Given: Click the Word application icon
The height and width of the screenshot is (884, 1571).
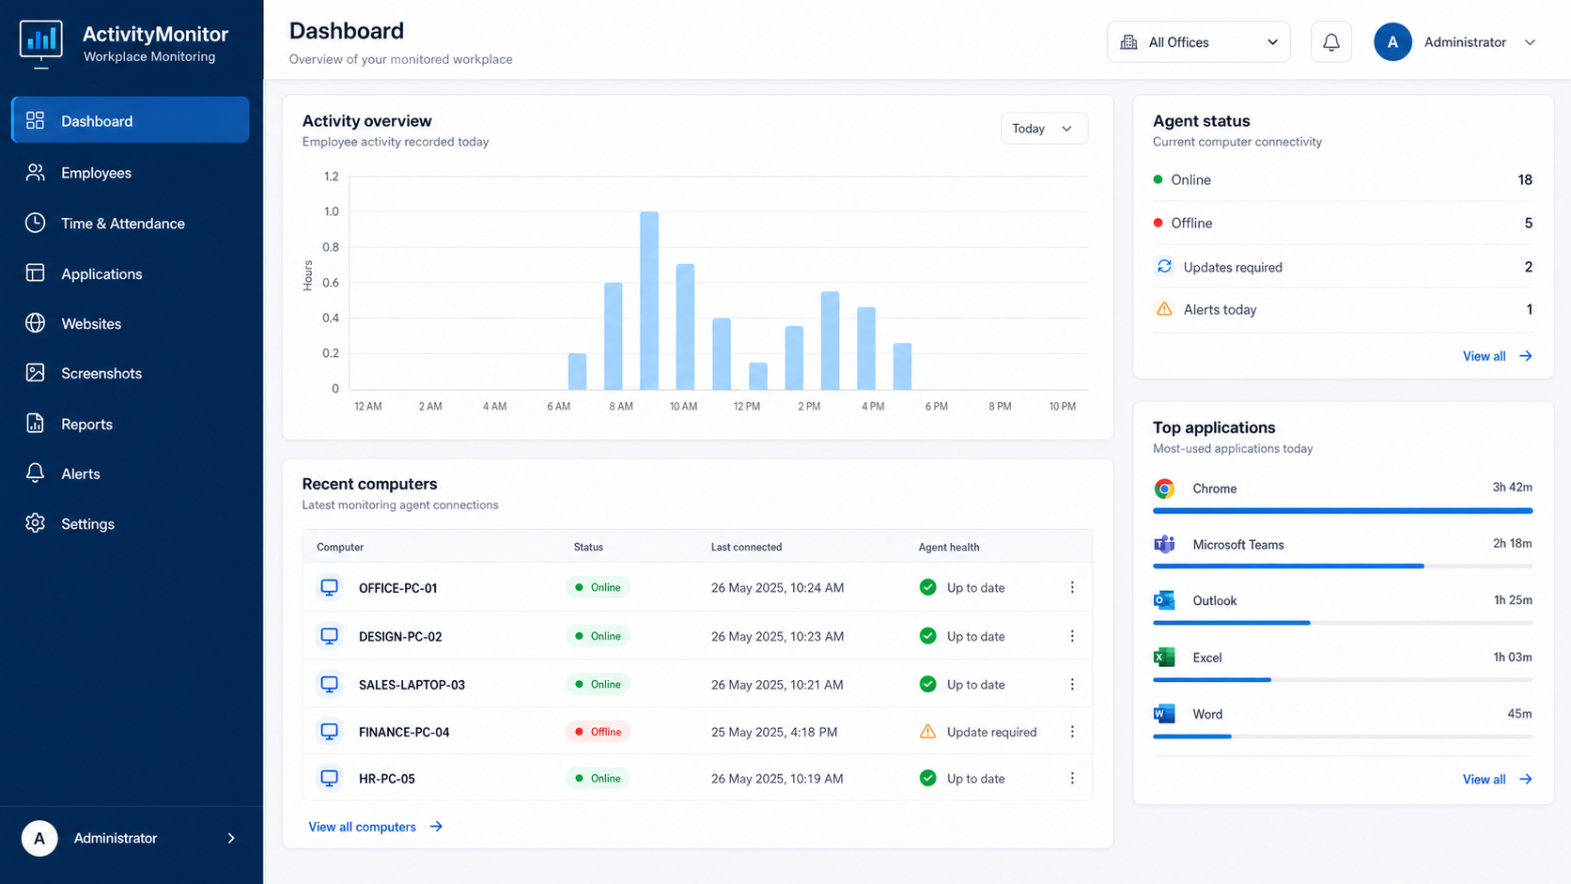Looking at the screenshot, I should click(x=1164, y=714).
